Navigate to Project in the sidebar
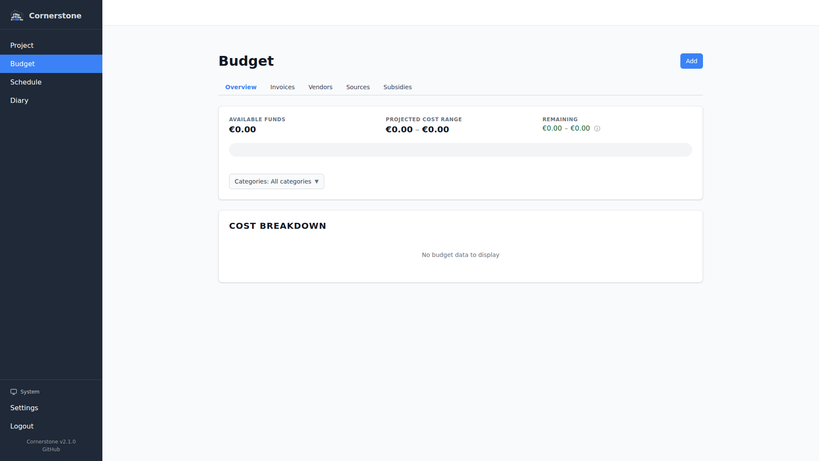The height and width of the screenshot is (461, 819). coord(22,45)
